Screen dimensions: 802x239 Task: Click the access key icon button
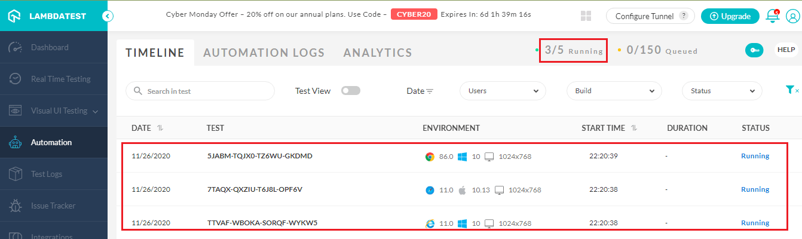[754, 50]
